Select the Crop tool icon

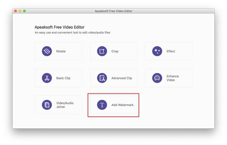pyautogui.click(x=102, y=51)
